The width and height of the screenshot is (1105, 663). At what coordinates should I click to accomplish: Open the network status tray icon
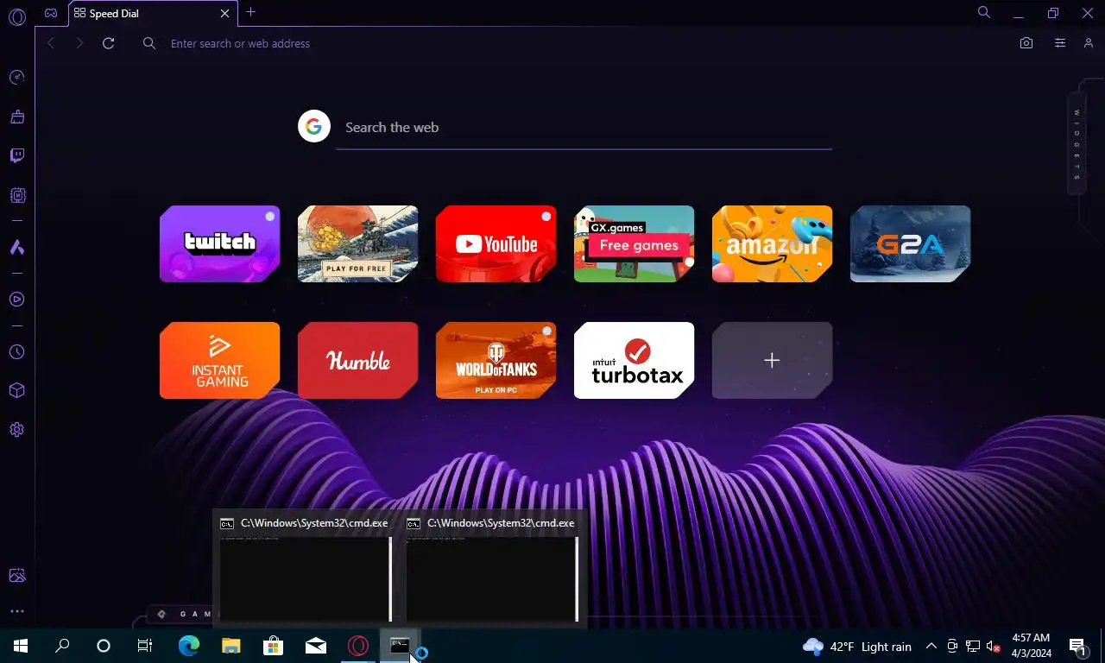coord(973,647)
